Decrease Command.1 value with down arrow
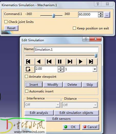Image resolution: width=116 pixels, height=134 pixels. click(101, 16)
